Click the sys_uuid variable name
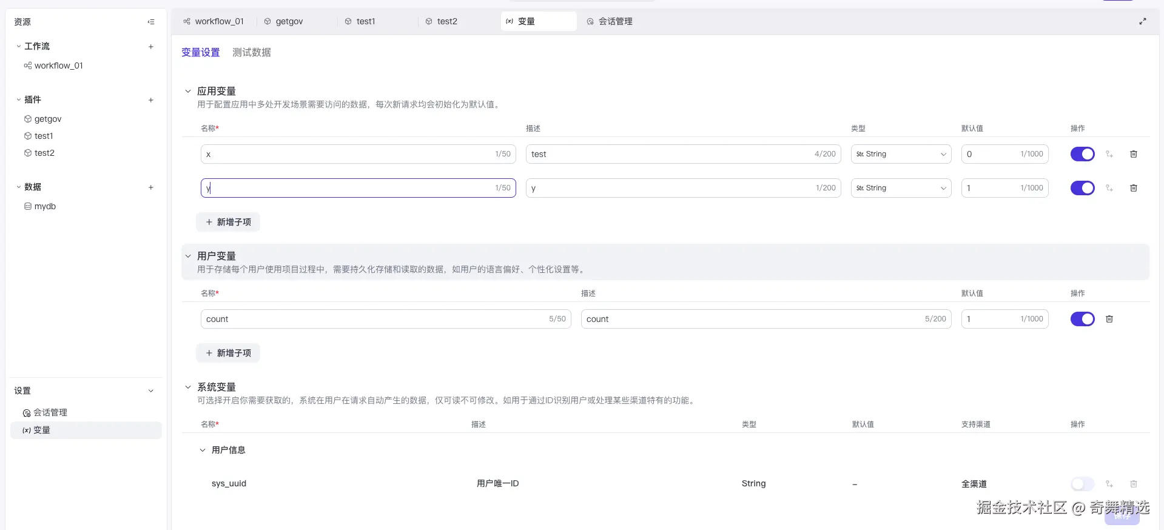 [x=229, y=483]
